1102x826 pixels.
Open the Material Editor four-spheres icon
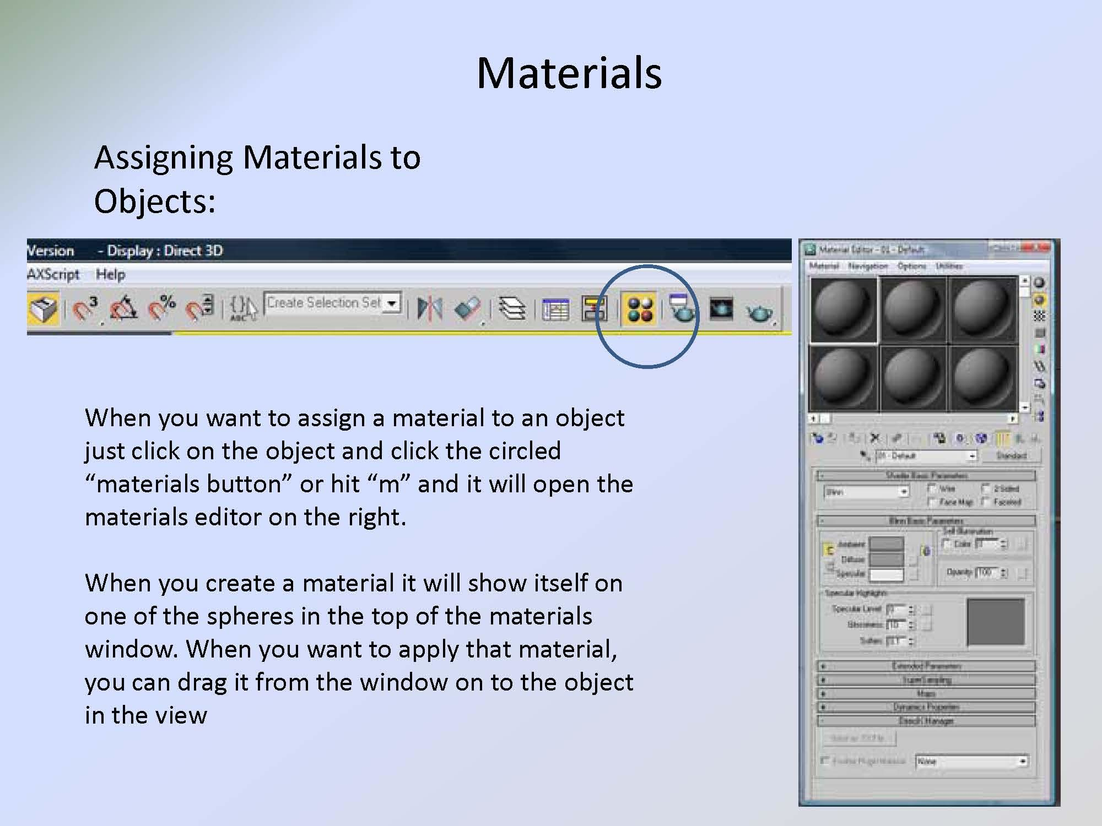click(639, 309)
